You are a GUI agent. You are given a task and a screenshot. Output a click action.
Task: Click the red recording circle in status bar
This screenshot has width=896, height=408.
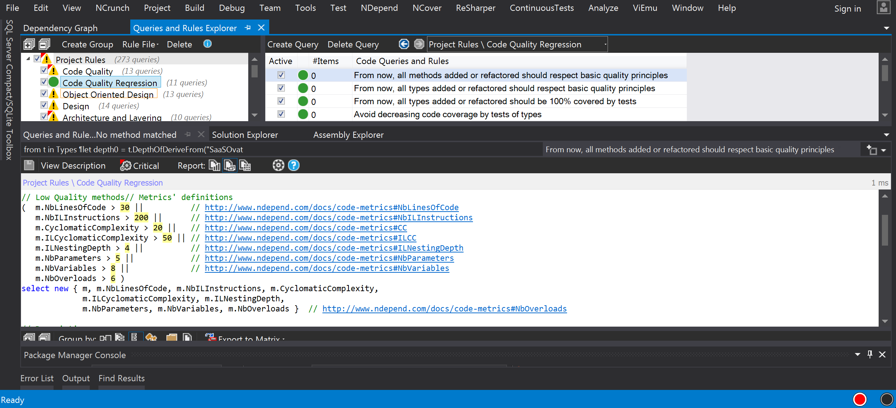coord(859,399)
